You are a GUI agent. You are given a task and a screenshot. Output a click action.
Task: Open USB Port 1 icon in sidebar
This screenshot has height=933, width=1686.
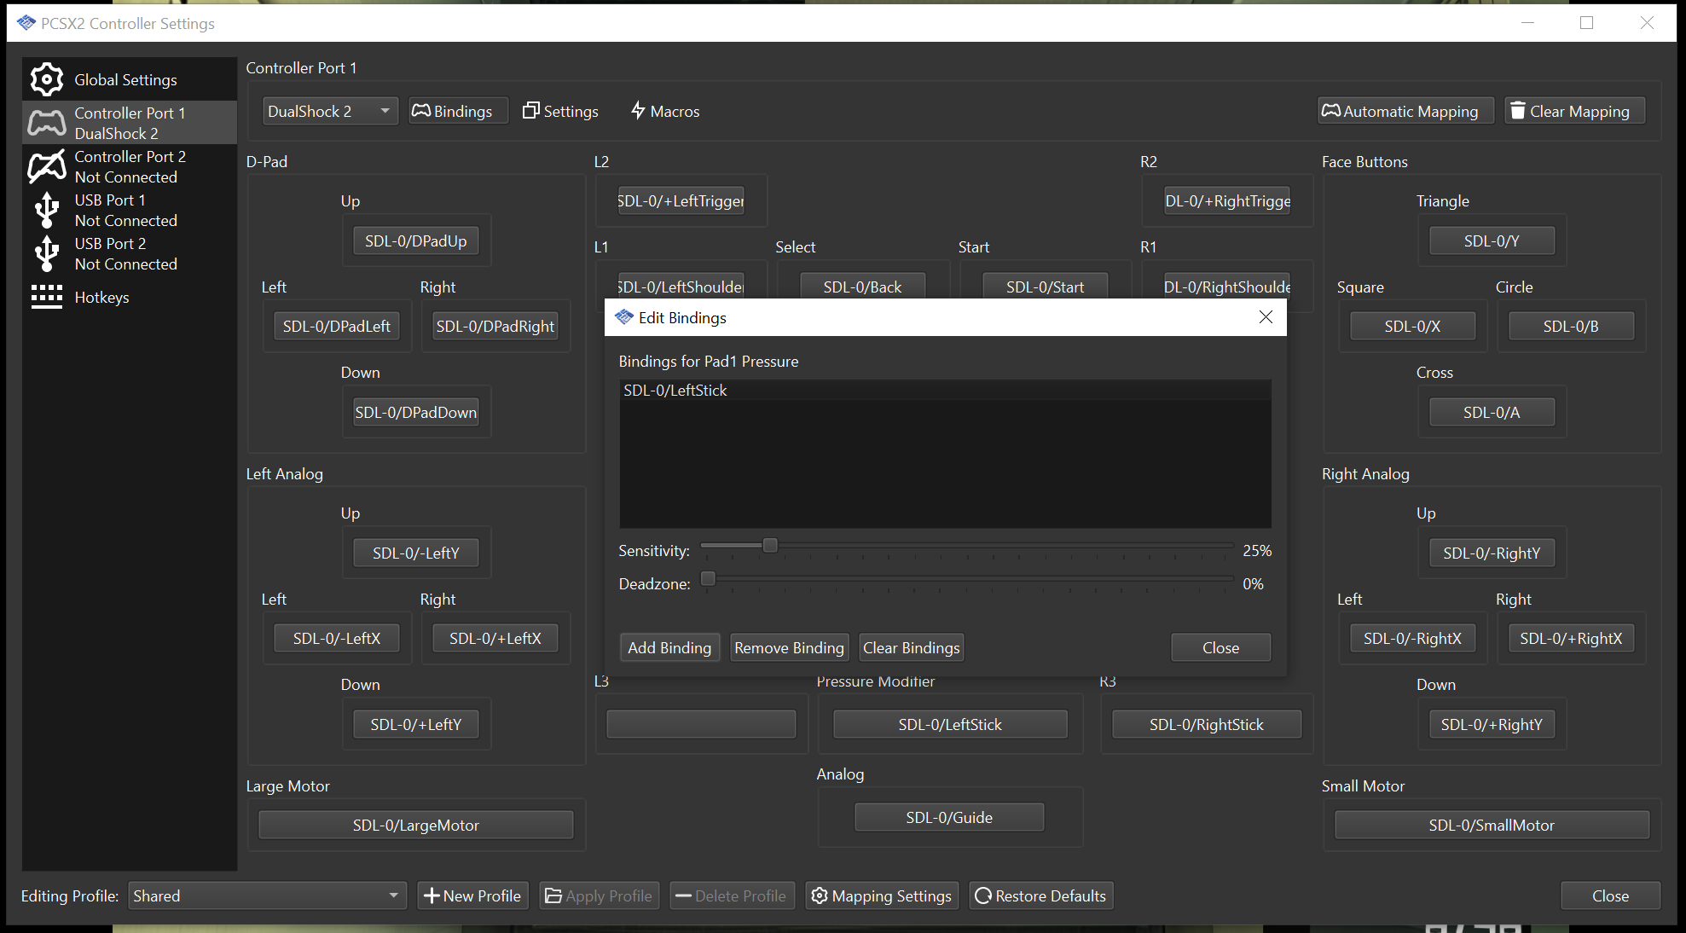[x=47, y=210]
